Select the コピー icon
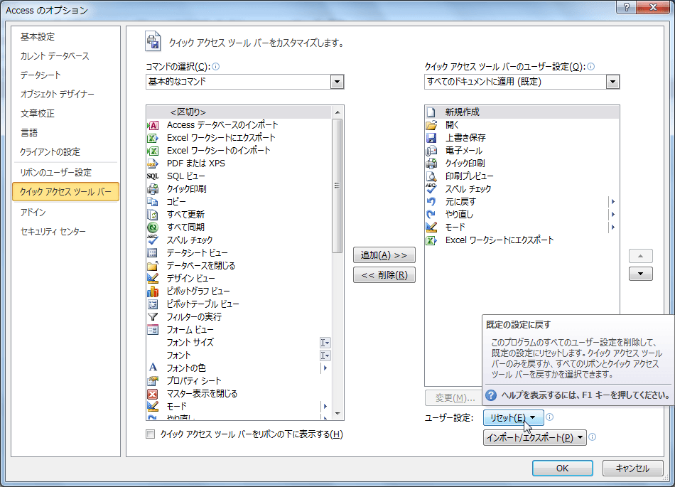This screenshot has height=487, width=675. point(153,202)
